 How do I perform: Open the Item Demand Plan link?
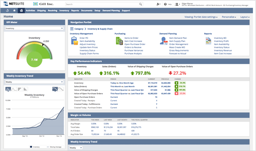coord(178,38)
